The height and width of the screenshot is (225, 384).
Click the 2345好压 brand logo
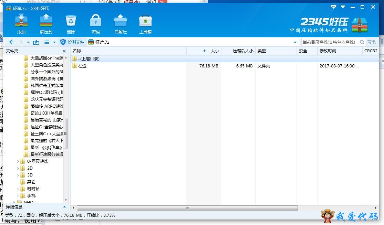click(x=329, y=25)
